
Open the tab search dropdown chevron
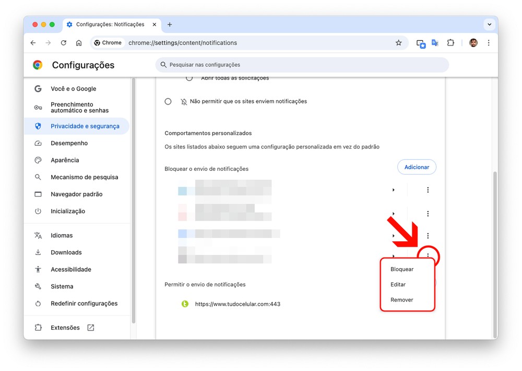[489, 25]
